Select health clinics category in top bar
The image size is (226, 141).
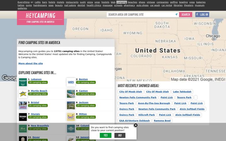94,5
